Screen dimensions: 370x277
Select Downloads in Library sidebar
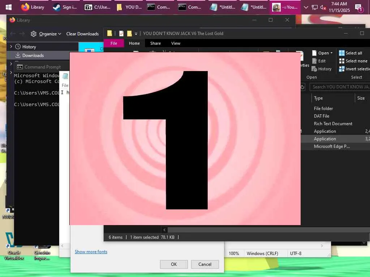[x=33, y=55]
